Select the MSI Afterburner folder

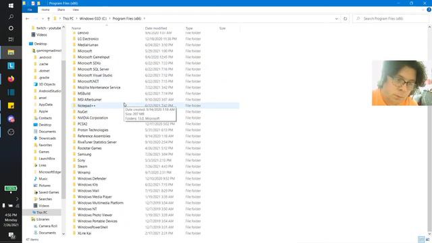point(90,99)
